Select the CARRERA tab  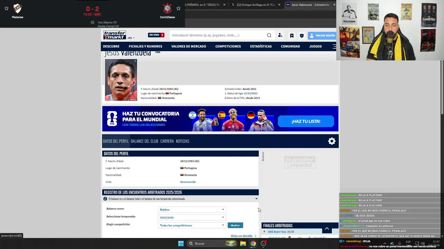coord(167,141)
